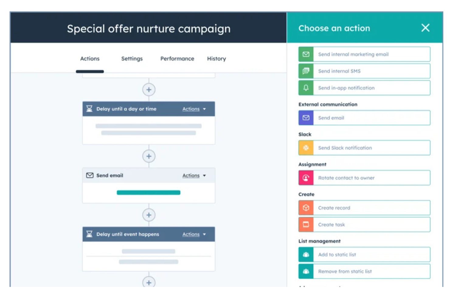
Task: Open Actions dropdown on Delay until event step
Action: [193, 234]
